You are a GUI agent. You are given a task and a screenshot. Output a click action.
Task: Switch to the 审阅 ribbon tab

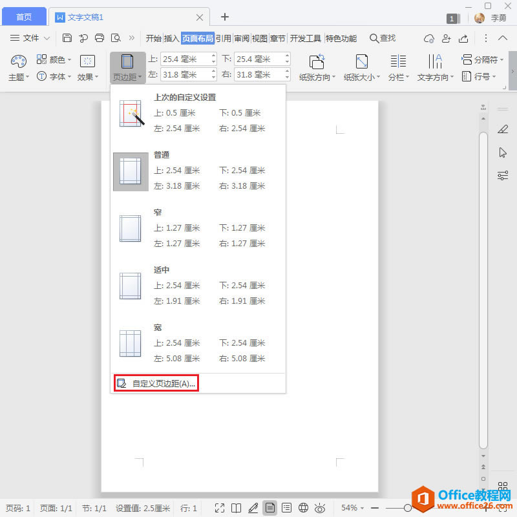click(x=242, y=39)
